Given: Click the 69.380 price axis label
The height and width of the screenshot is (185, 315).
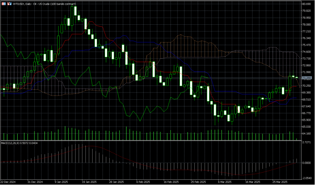Looking at the screenshot, I should click(306, 92).
